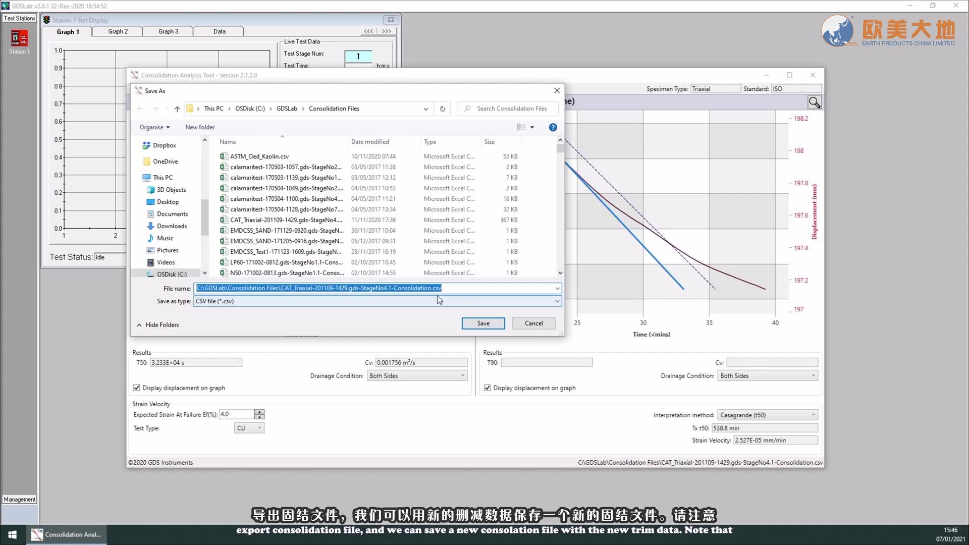Viewport: 969px width, 545px height.
Task: Click the New folder button
Action: pyautogui.click(x=200, y=127)
